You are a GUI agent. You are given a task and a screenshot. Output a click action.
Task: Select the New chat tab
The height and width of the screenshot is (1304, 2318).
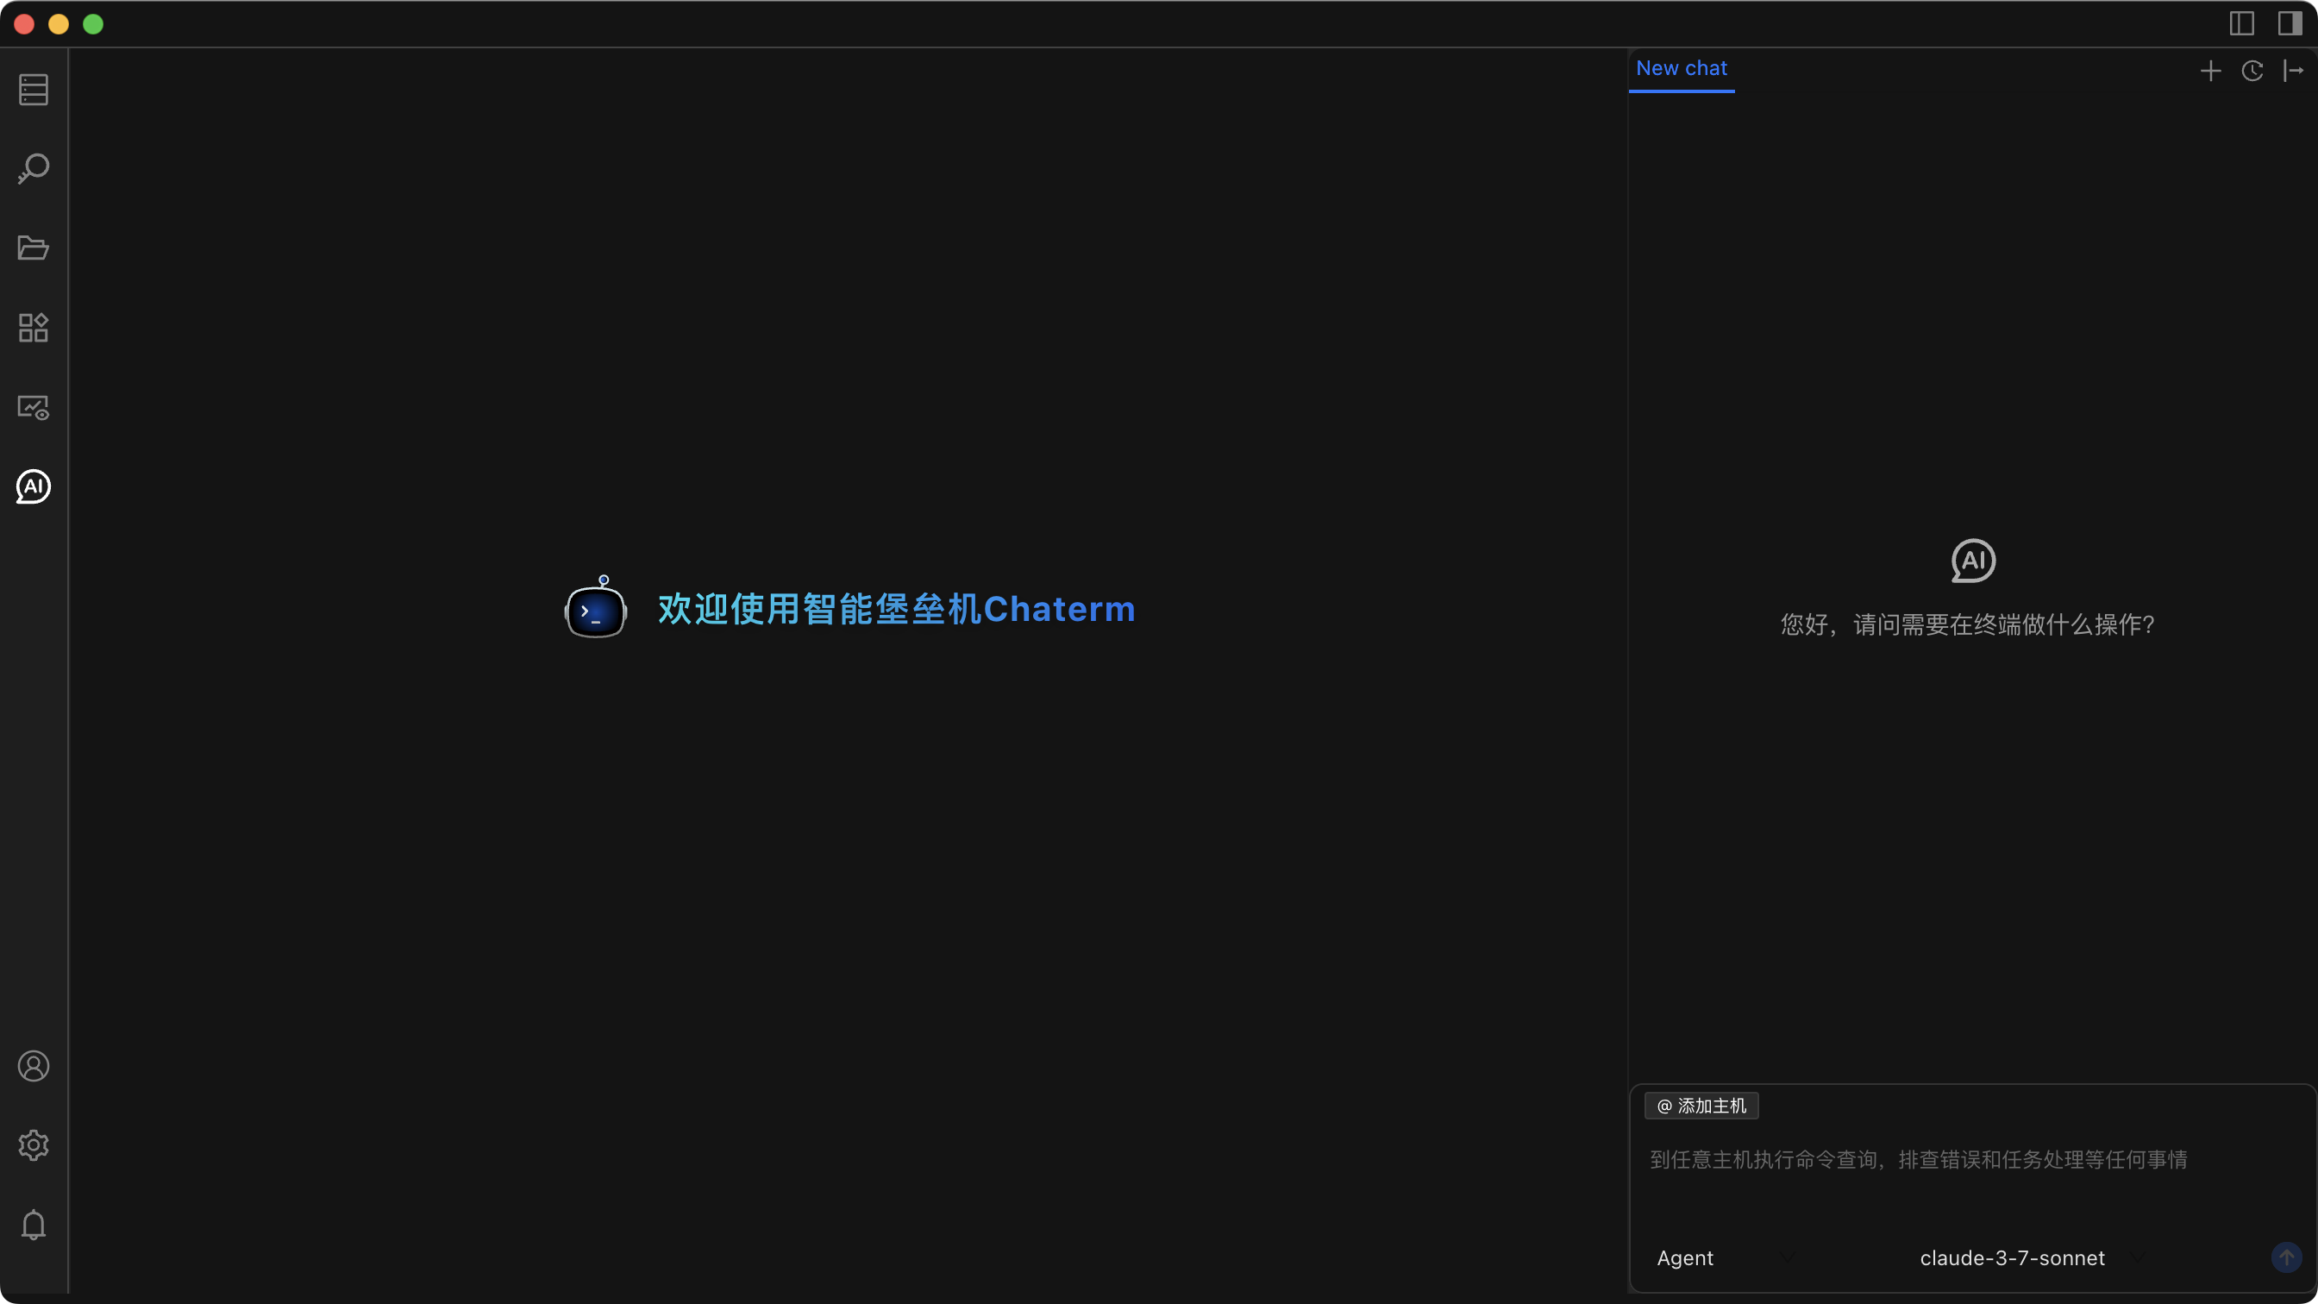tap(1681, 68)
